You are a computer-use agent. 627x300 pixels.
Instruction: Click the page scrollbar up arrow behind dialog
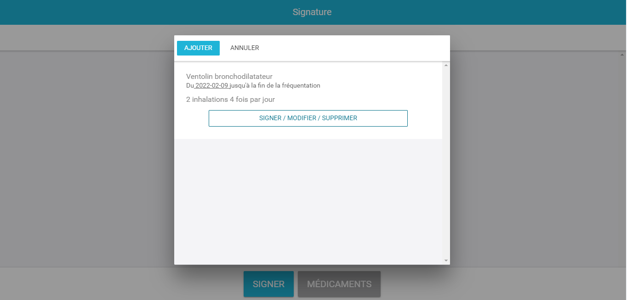pyautogui.click(x=622, y=55)
